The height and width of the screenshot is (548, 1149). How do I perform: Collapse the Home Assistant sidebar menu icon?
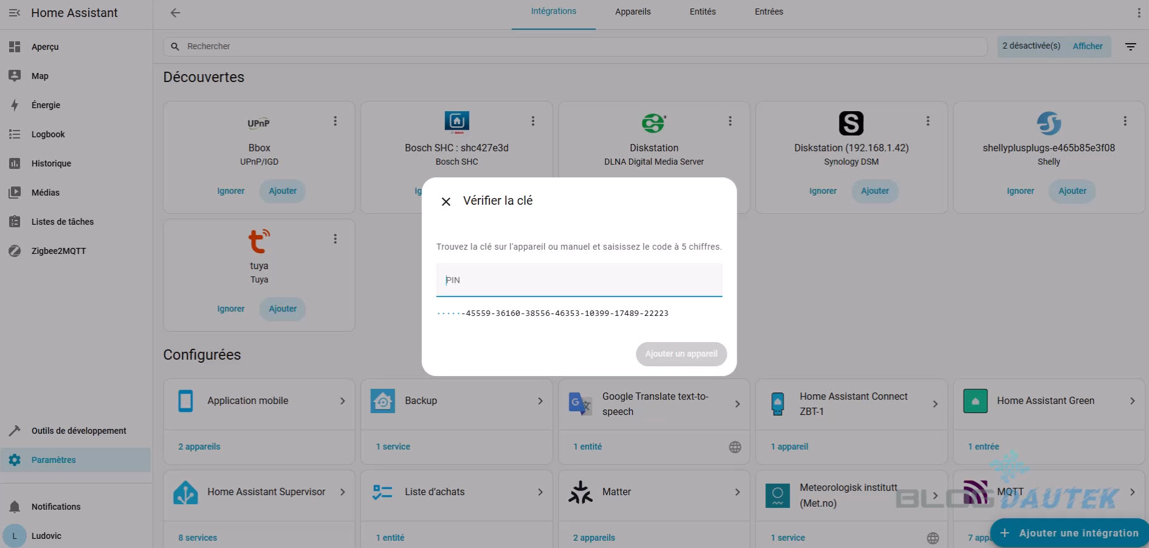15,13
